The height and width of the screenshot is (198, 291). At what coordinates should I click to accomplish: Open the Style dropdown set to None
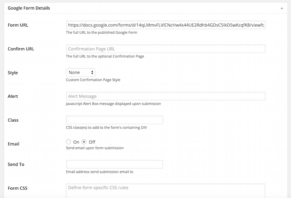click(x=80, y=72)
